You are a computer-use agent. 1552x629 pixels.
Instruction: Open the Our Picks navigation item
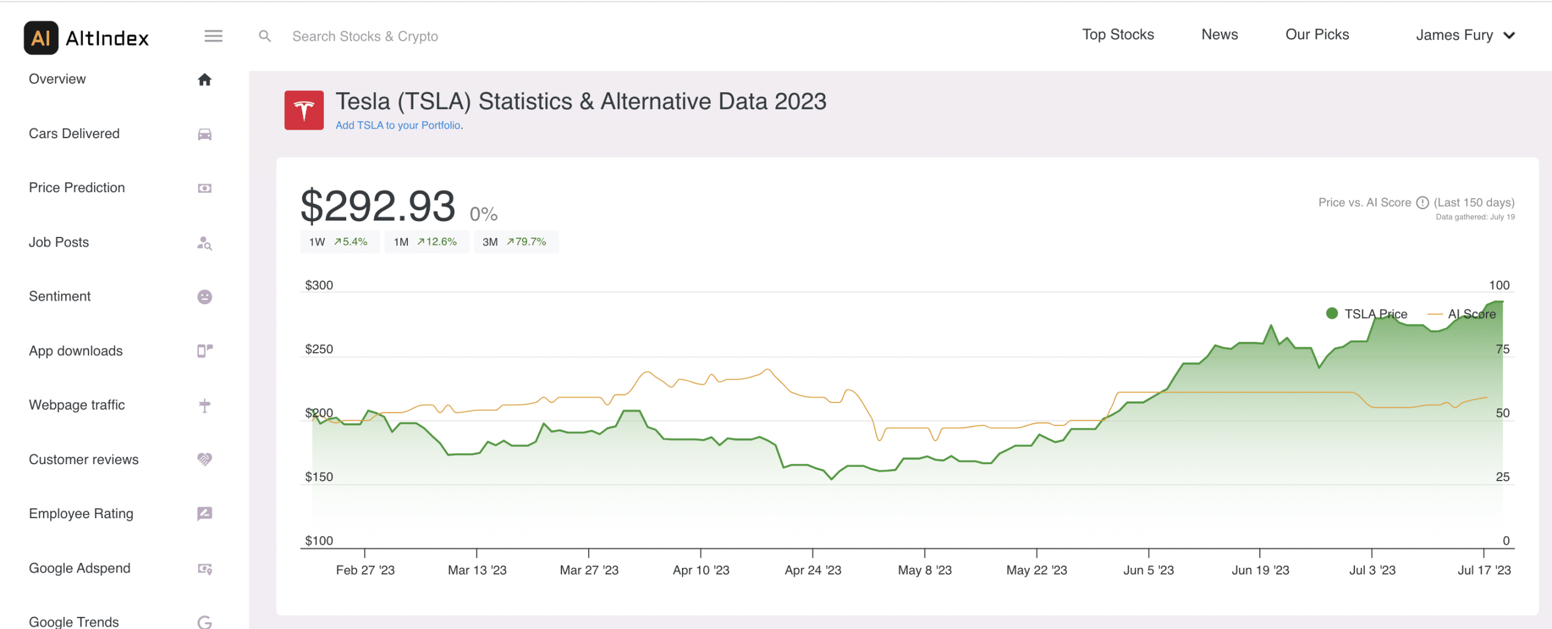1317,35
